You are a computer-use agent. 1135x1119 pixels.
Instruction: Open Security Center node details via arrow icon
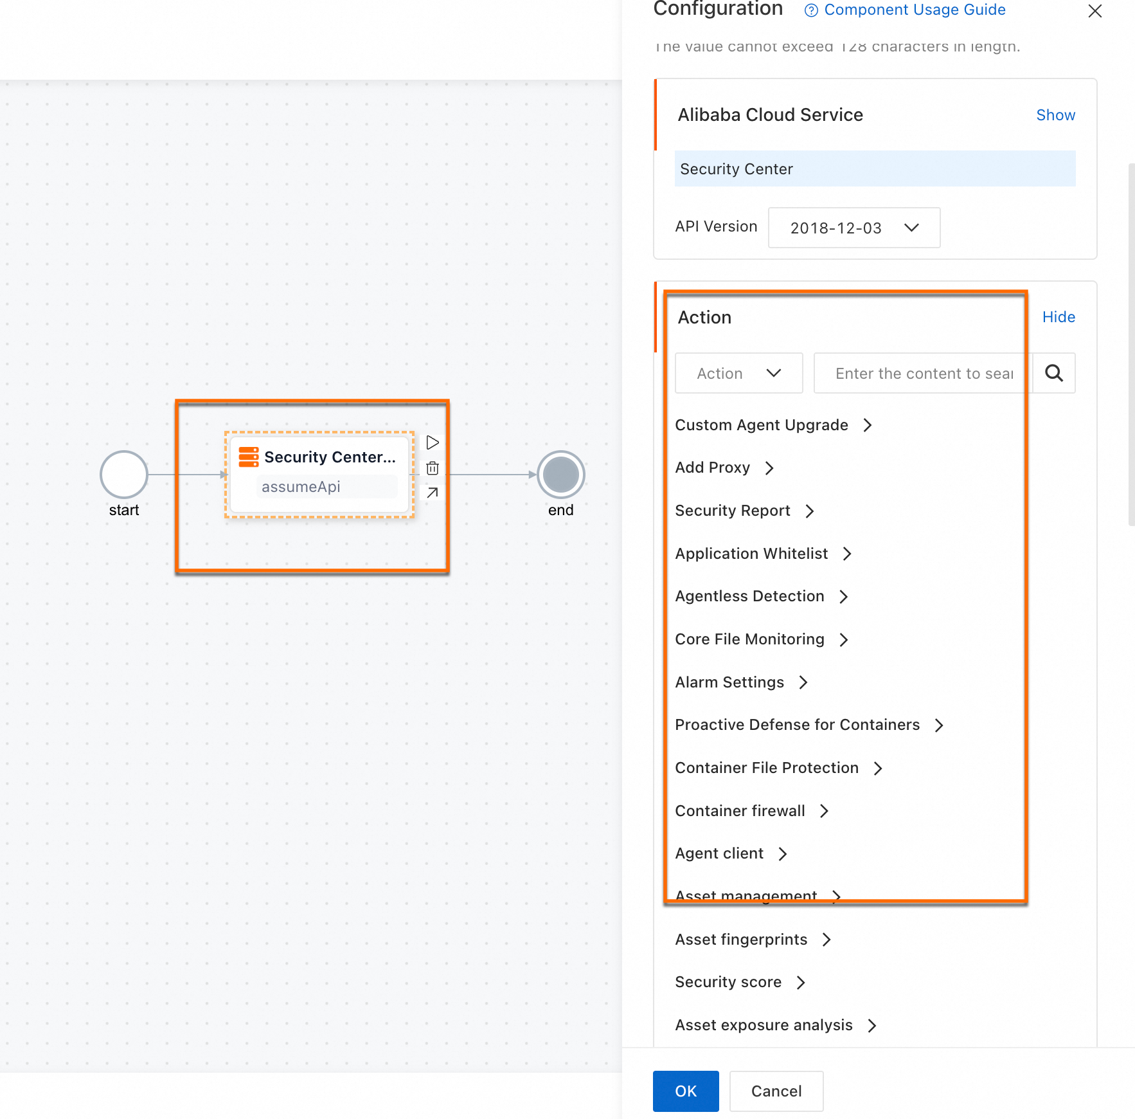pyautogui.click(x=433, y=493)
